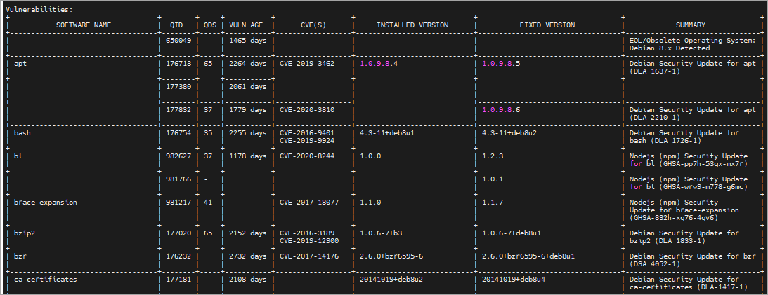Click the GHSA-pp7h-53gx-mx7r advisory text

(704, 164)
